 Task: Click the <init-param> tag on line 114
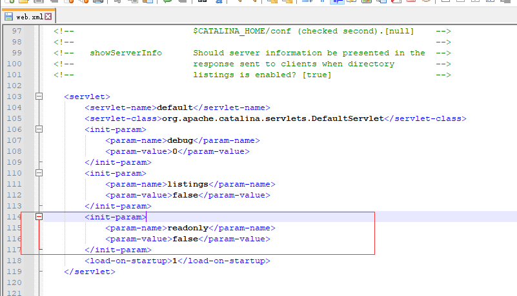[x=116, y=217]
